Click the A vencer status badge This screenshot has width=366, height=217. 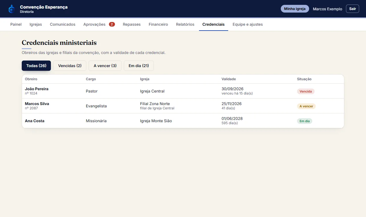(x=306, y=106)
